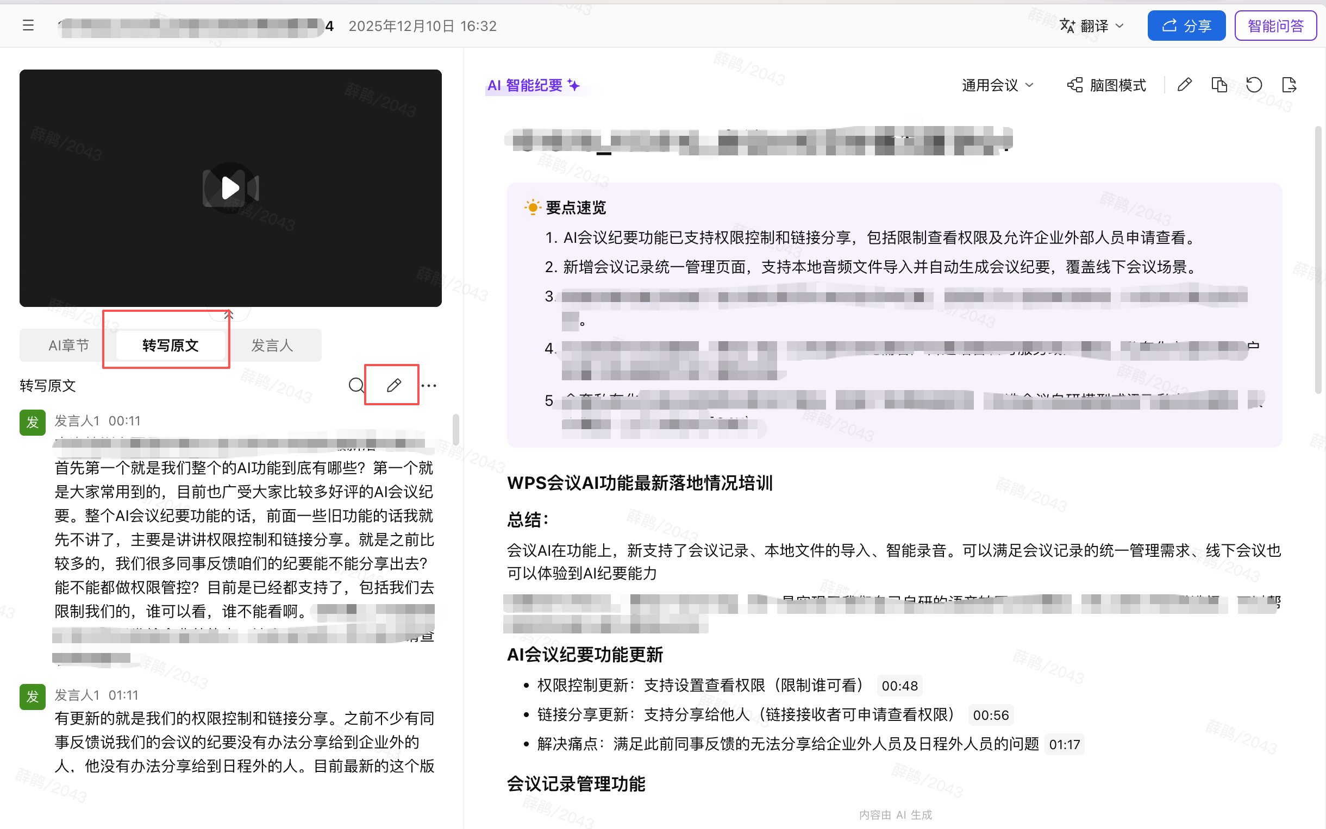Copy the AI summary content
This screenshot has width=1326, height=829.
click(x=1219, y=85)
